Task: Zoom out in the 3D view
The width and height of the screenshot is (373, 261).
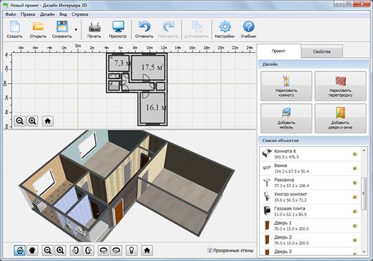Action: pyautogui.click(x=48, y=250)
